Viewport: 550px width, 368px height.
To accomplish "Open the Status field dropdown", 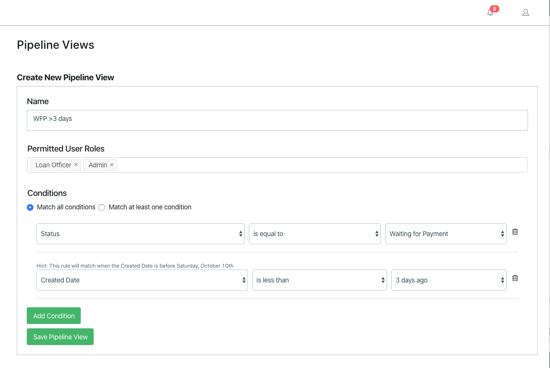I will [140, 234].
